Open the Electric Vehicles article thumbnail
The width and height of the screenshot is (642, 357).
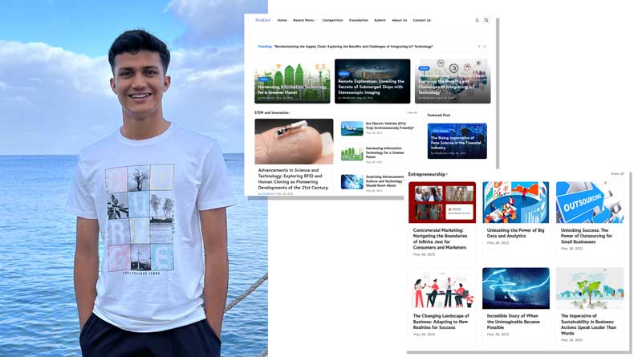tap(352, 128)
